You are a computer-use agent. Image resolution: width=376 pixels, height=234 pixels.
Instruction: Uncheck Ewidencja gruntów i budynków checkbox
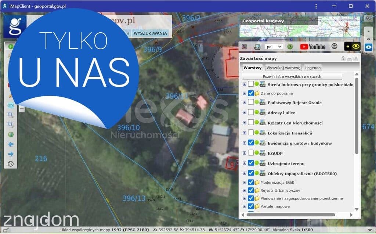coord(251,143)
